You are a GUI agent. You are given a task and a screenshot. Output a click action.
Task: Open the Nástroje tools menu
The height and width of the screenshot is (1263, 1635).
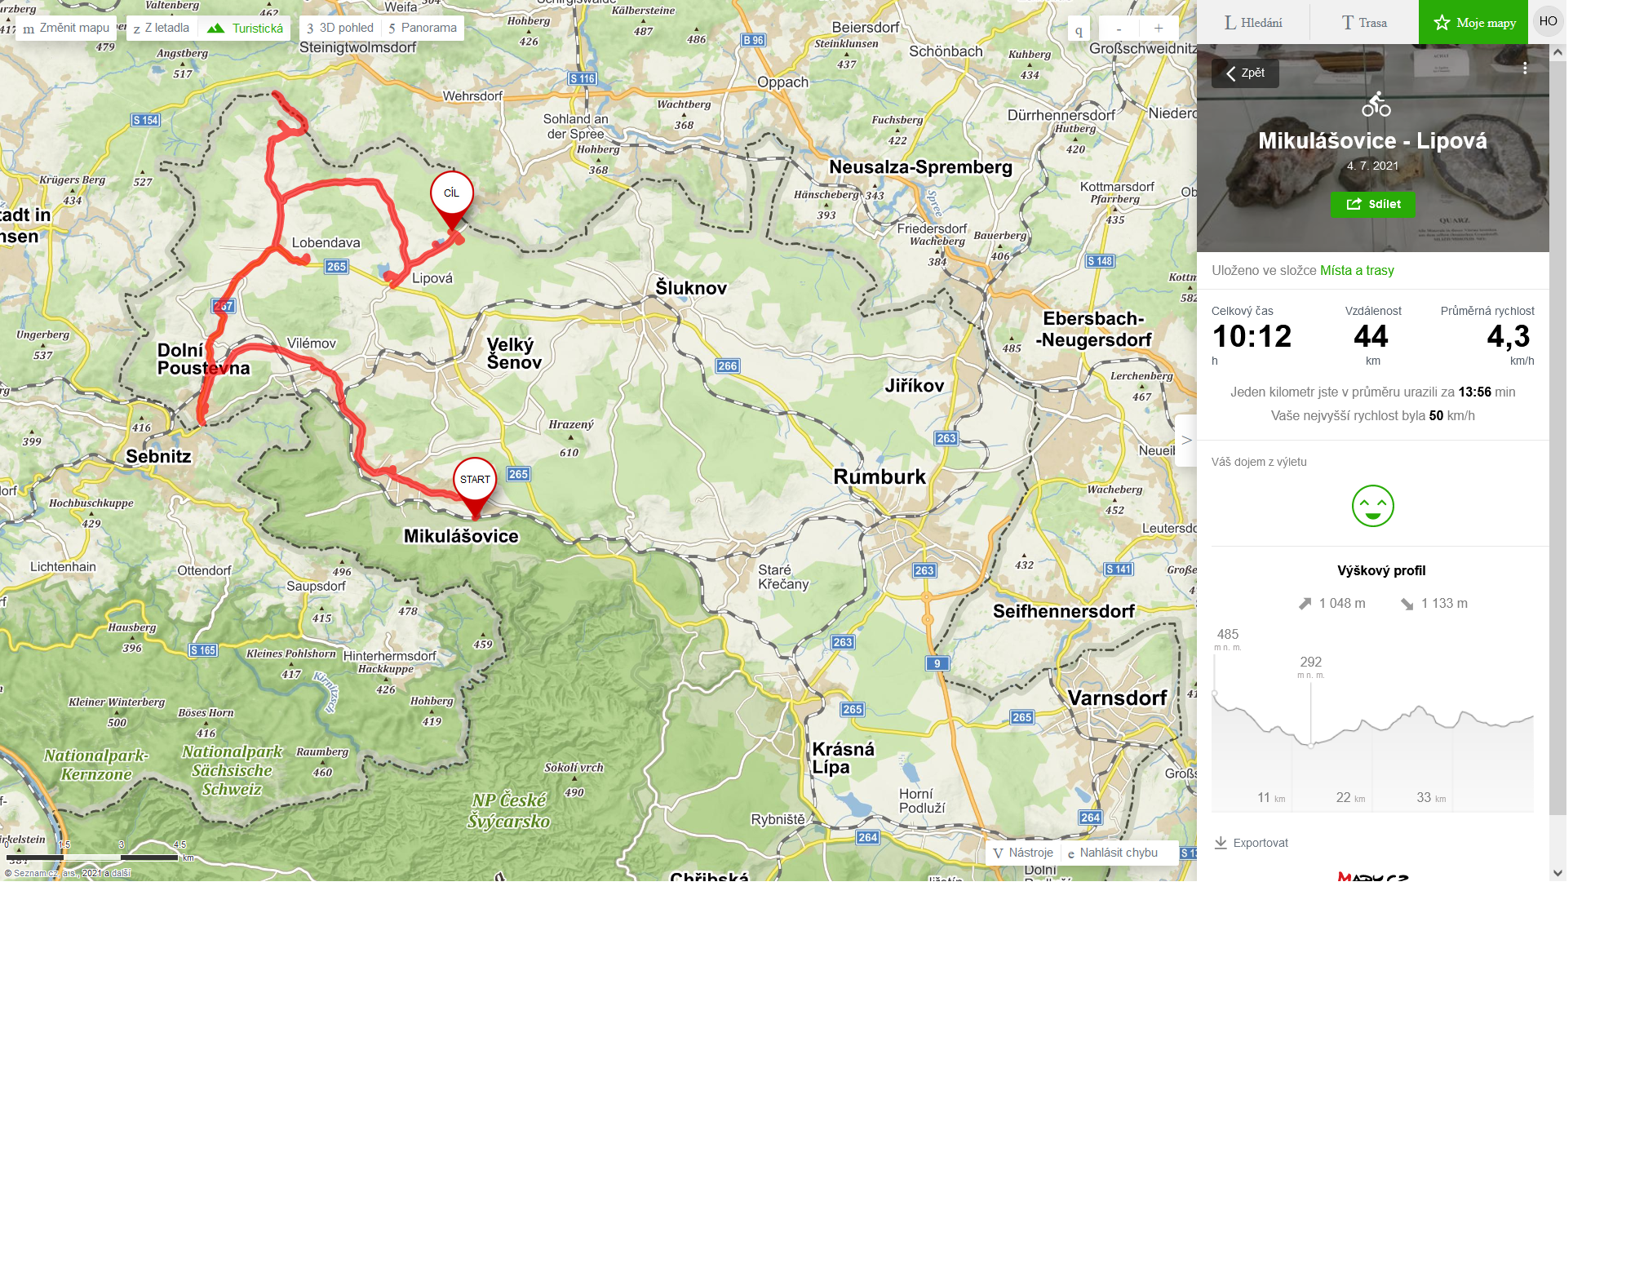coord(1023,853)
